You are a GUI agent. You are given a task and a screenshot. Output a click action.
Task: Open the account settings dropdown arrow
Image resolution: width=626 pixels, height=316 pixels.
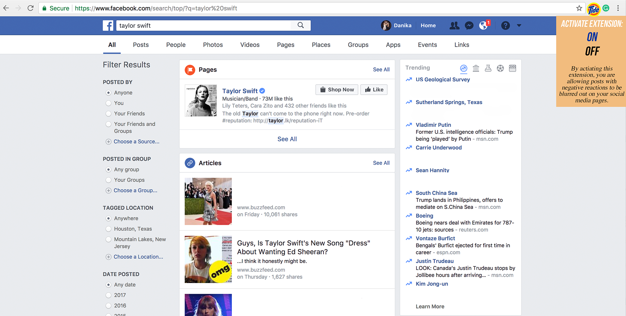click(x=519, y=25)
